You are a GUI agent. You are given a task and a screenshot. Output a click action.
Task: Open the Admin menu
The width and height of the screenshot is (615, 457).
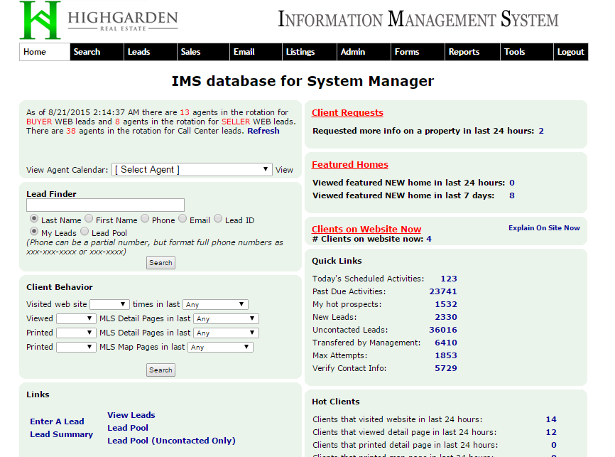(x=364, y=52)
